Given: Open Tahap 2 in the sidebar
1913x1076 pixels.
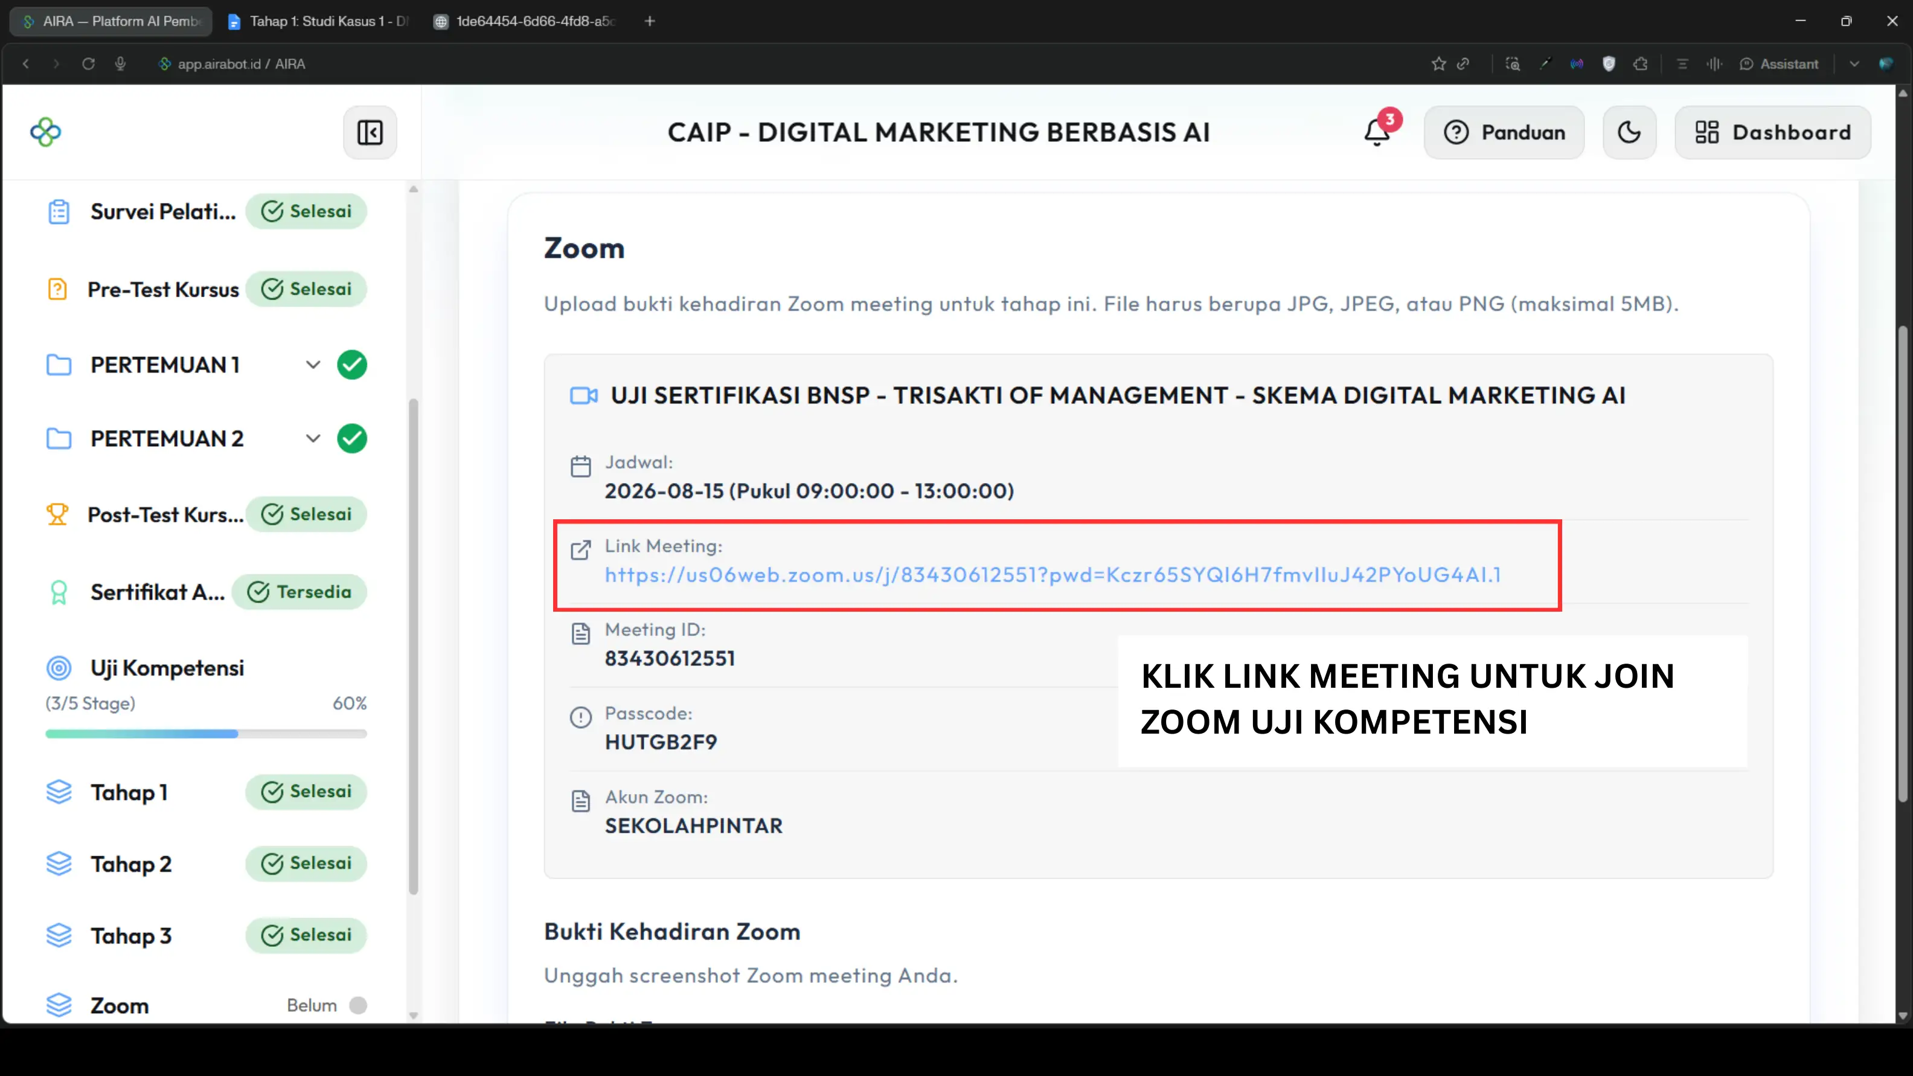Looking at the screenshot, I should click(130, 865).
